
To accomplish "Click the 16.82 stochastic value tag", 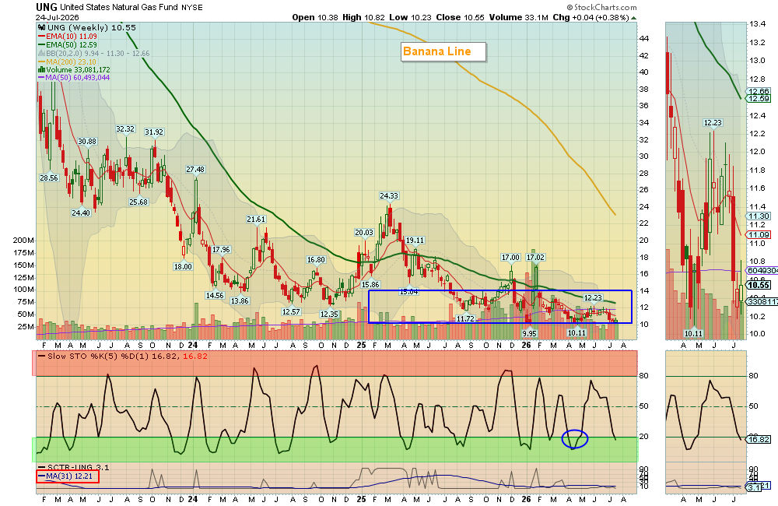I will [x=759, y=440].
